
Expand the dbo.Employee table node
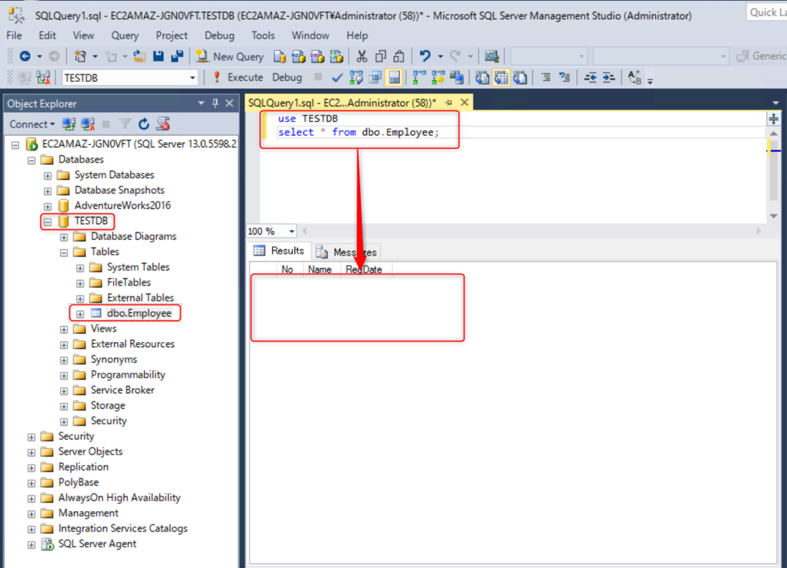pos(80,314)
